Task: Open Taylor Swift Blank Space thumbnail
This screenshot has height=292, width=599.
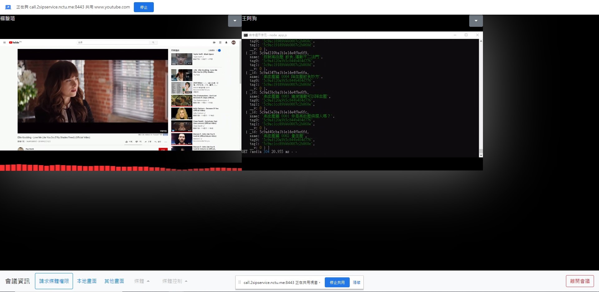Action: tap(182, 59)
